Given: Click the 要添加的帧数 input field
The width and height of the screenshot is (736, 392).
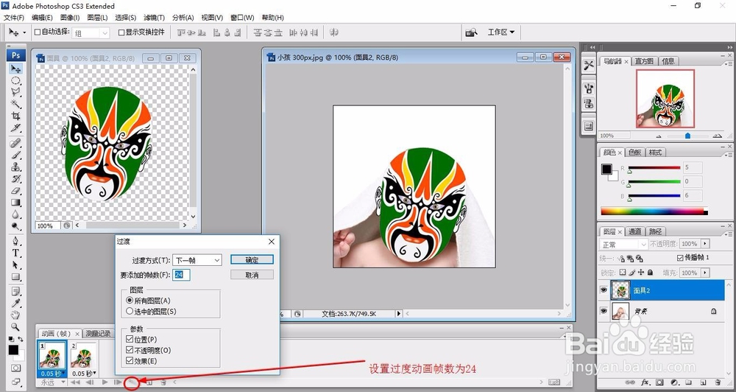Looking at the screenshot, I should pos(182,275).
